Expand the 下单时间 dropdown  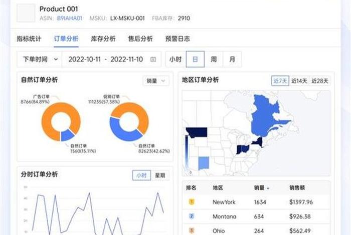[40, 59]
